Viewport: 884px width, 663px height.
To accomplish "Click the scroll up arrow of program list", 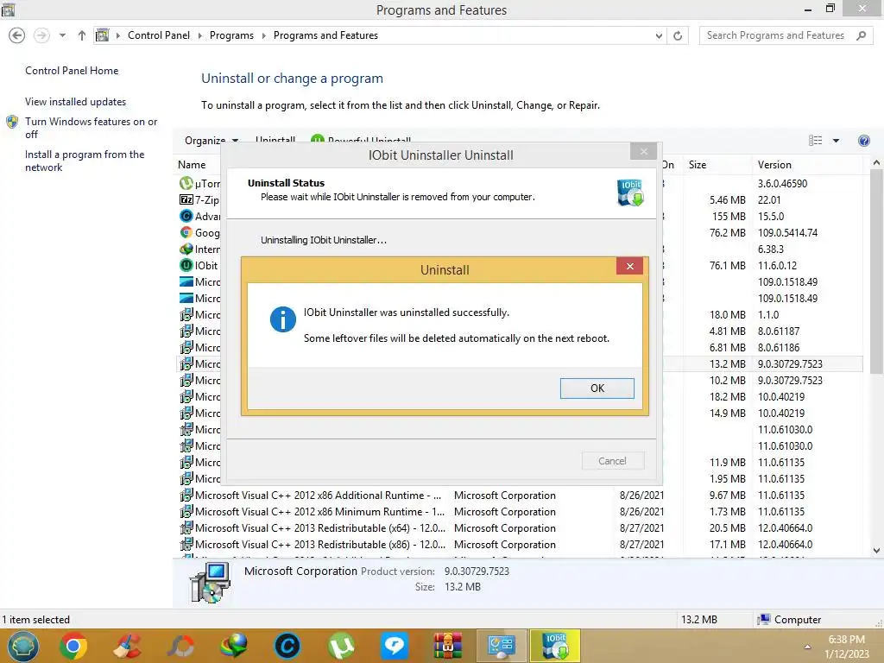I will coord(876,162).
